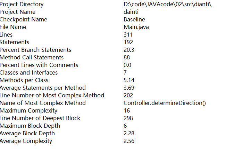Image resolution: width=243 pixels, height=155 pixels.
Task: Select the branch statements percentage 20.3
Action: point(129,50)
